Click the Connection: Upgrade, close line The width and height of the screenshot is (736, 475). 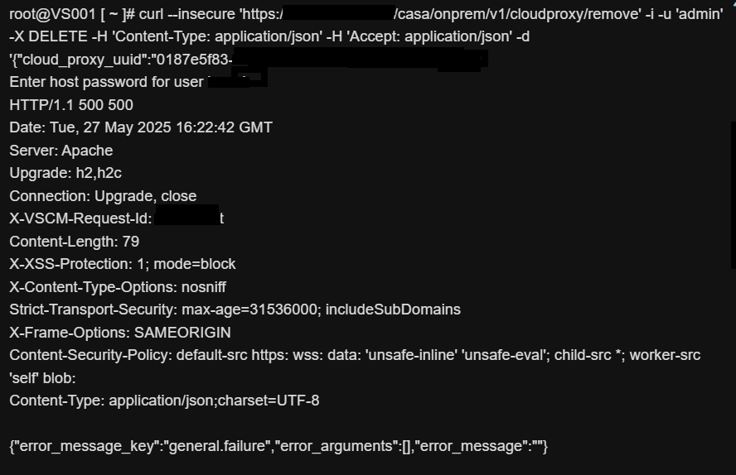(x=103, y=196)
